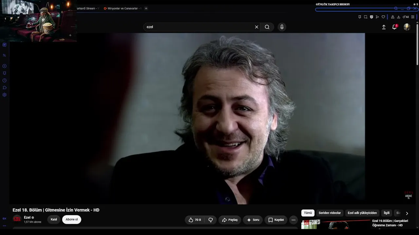Viewport: 419px width, 235px height.
Task: Open the upload/create icon next to the bell
Action: pos(384,27)
